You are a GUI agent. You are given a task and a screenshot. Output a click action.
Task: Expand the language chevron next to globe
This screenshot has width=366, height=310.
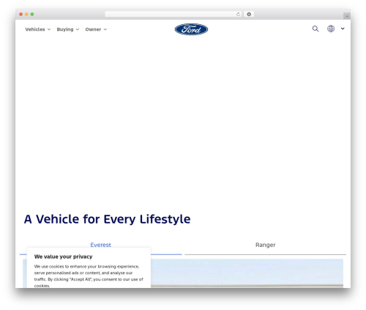pos(343,29)
